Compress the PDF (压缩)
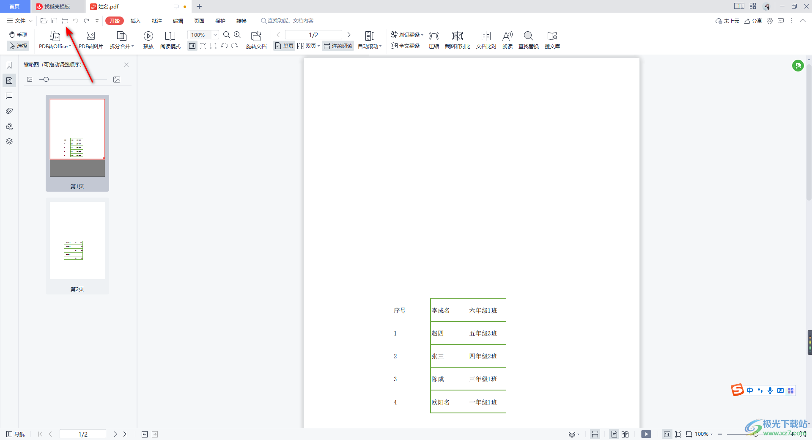This screenshot has width=812, height=440. coord(434,40)
